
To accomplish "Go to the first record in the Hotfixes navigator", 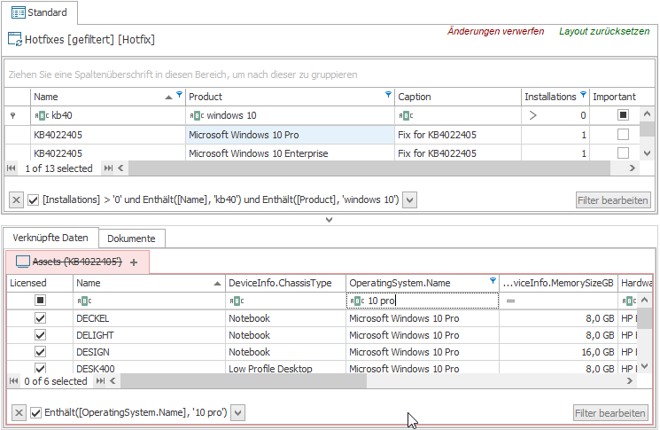I will tap(12, 168).
